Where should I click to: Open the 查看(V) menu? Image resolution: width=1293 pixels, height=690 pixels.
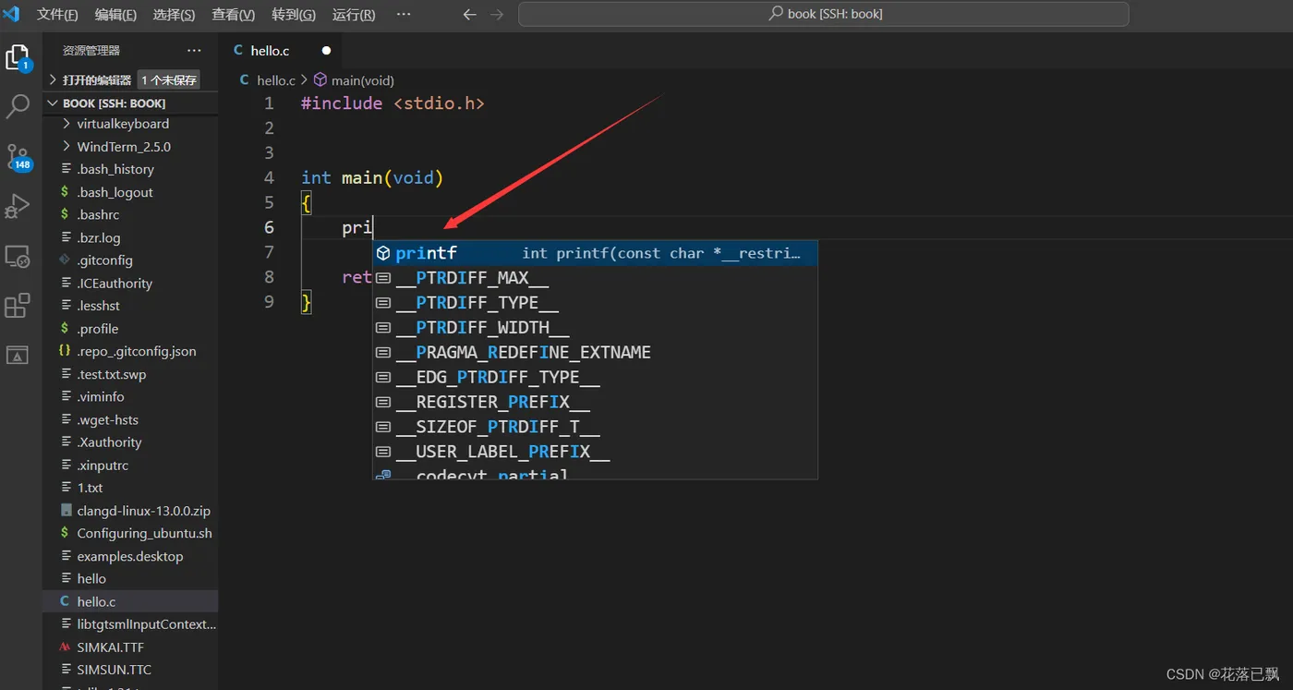click(x=233, y=14)
